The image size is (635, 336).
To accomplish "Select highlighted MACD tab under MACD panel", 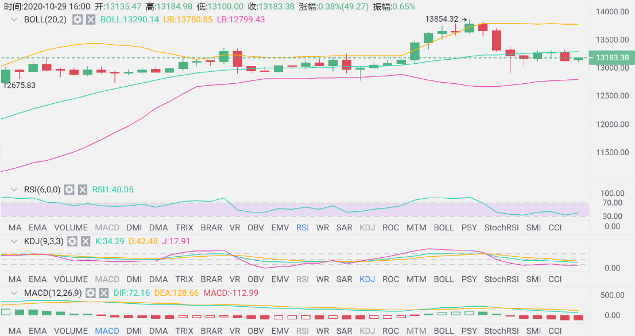I will (x=107, y=331).
